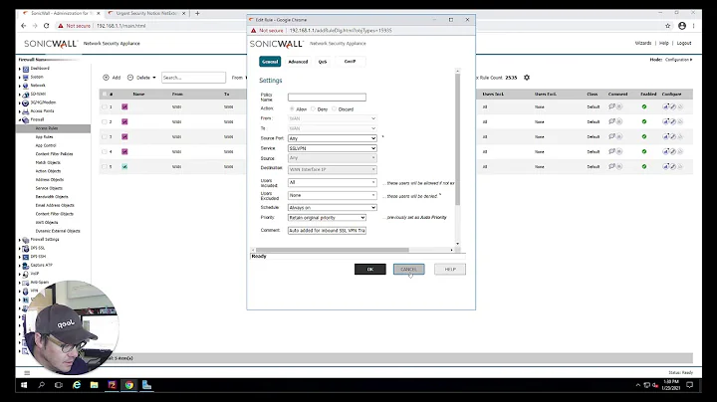
Task: Click the edit pencil icon in rule 4 row
Action: click(672, 151)
